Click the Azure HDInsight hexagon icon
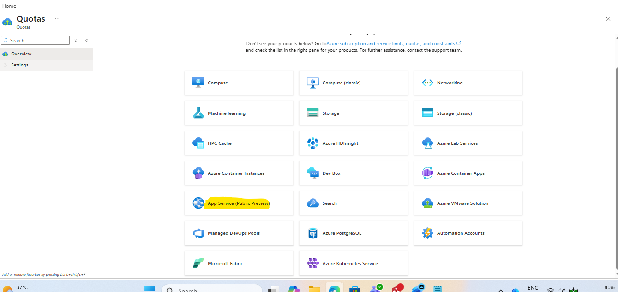Viewport: 618px width, 292px height. pos(313,143)
